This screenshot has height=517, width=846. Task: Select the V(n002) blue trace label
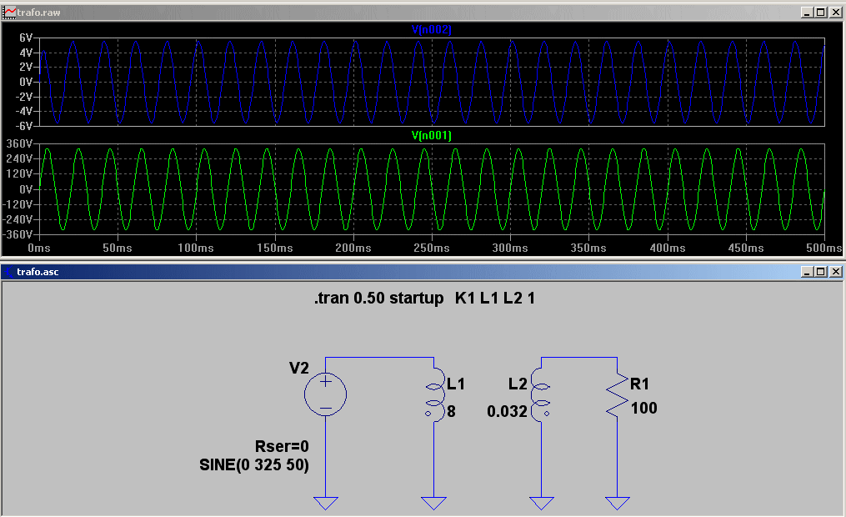(x=431, y=29)
